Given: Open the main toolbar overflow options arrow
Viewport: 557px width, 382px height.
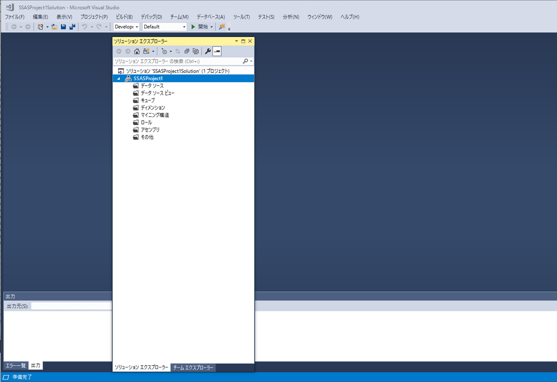Looking at the screenshot, I should click(x=229, y=29).
